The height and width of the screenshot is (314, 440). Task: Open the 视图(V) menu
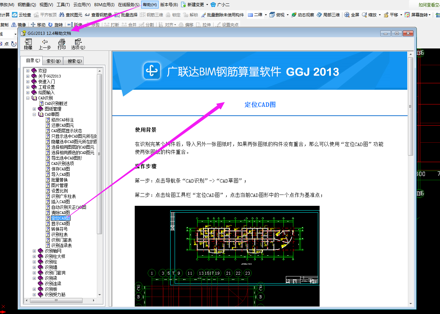pos(46,5)
